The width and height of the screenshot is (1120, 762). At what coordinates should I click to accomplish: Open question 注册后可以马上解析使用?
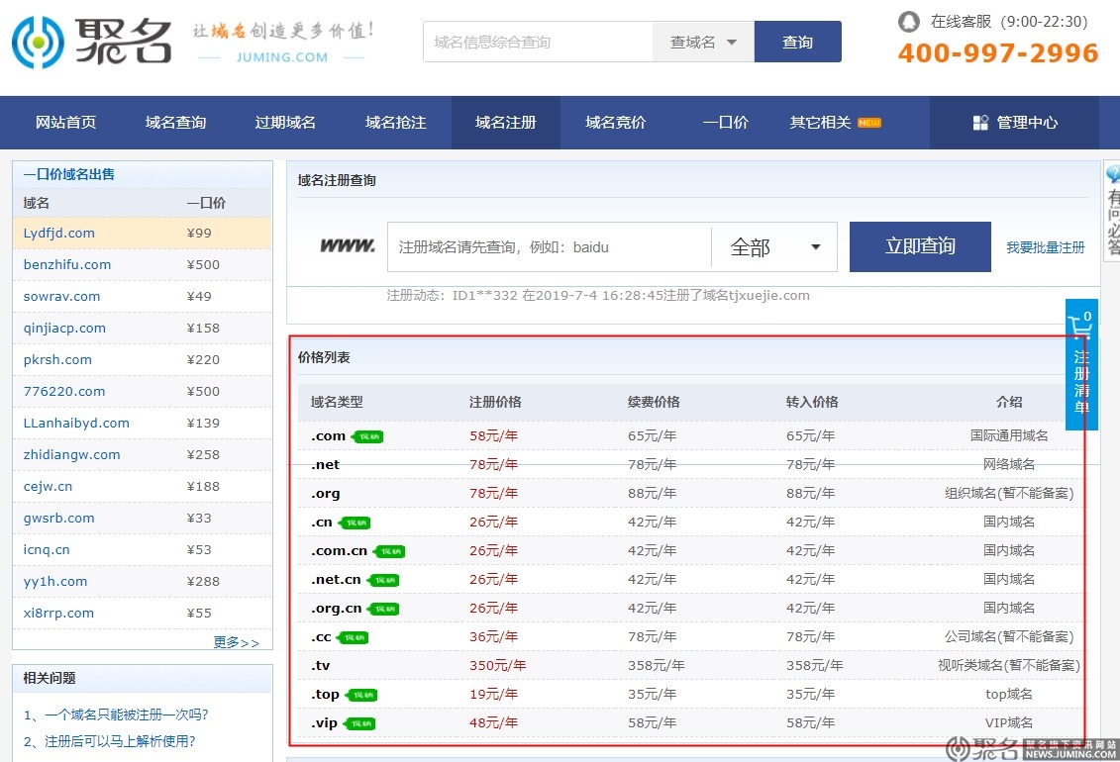[x=109, y=742]
